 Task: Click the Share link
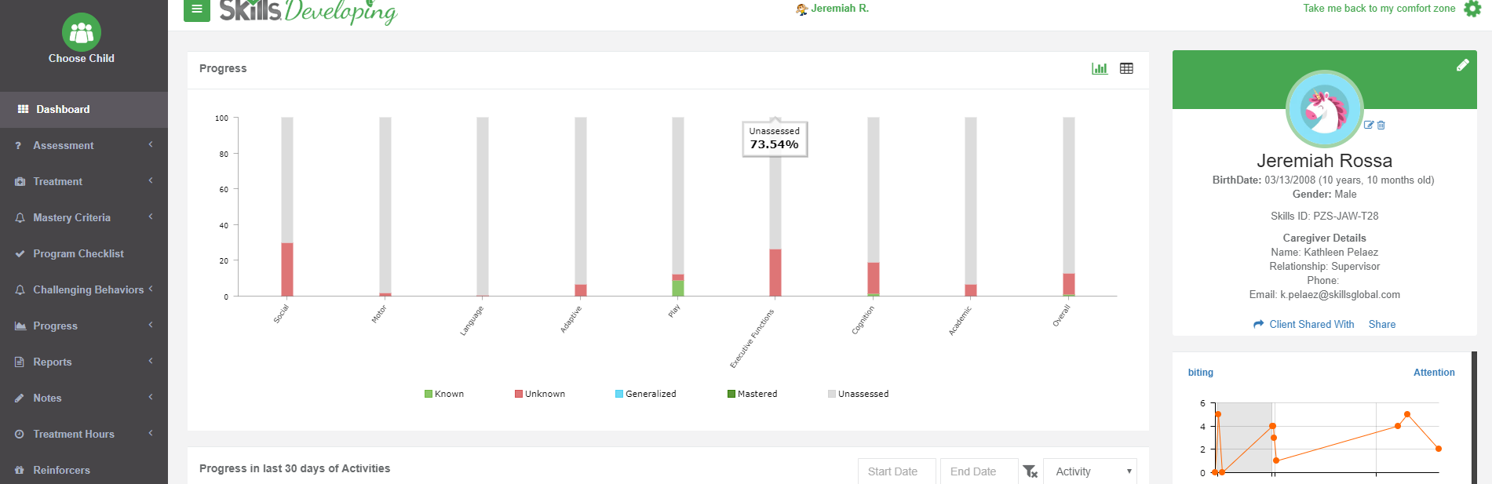1382,324
